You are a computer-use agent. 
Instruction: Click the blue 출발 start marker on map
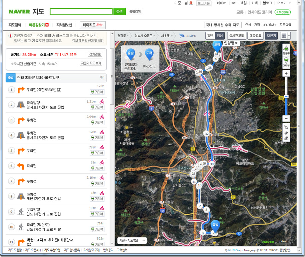tap(215, 225)
